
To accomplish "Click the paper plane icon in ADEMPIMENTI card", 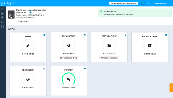I will coord(69,45).
